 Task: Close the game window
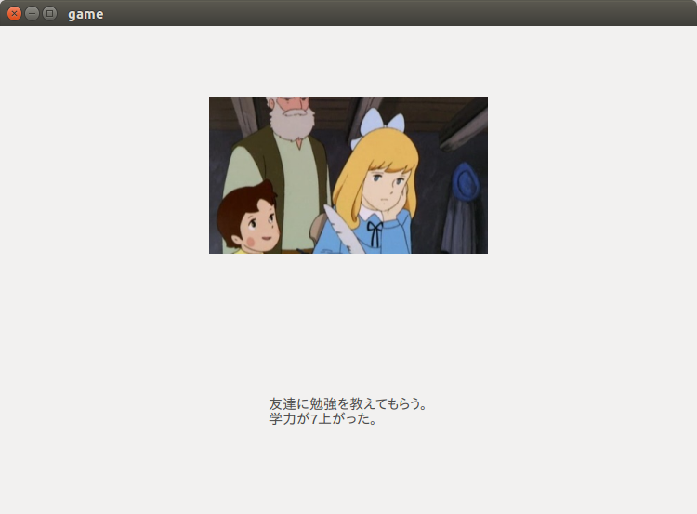pyautogui.click(x=14, y=14)
